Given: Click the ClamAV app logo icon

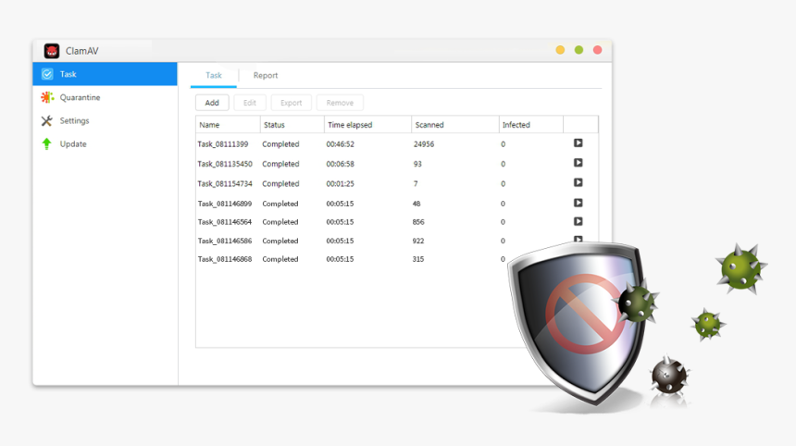Looking at the screenshot, I should tap(52, 51).
